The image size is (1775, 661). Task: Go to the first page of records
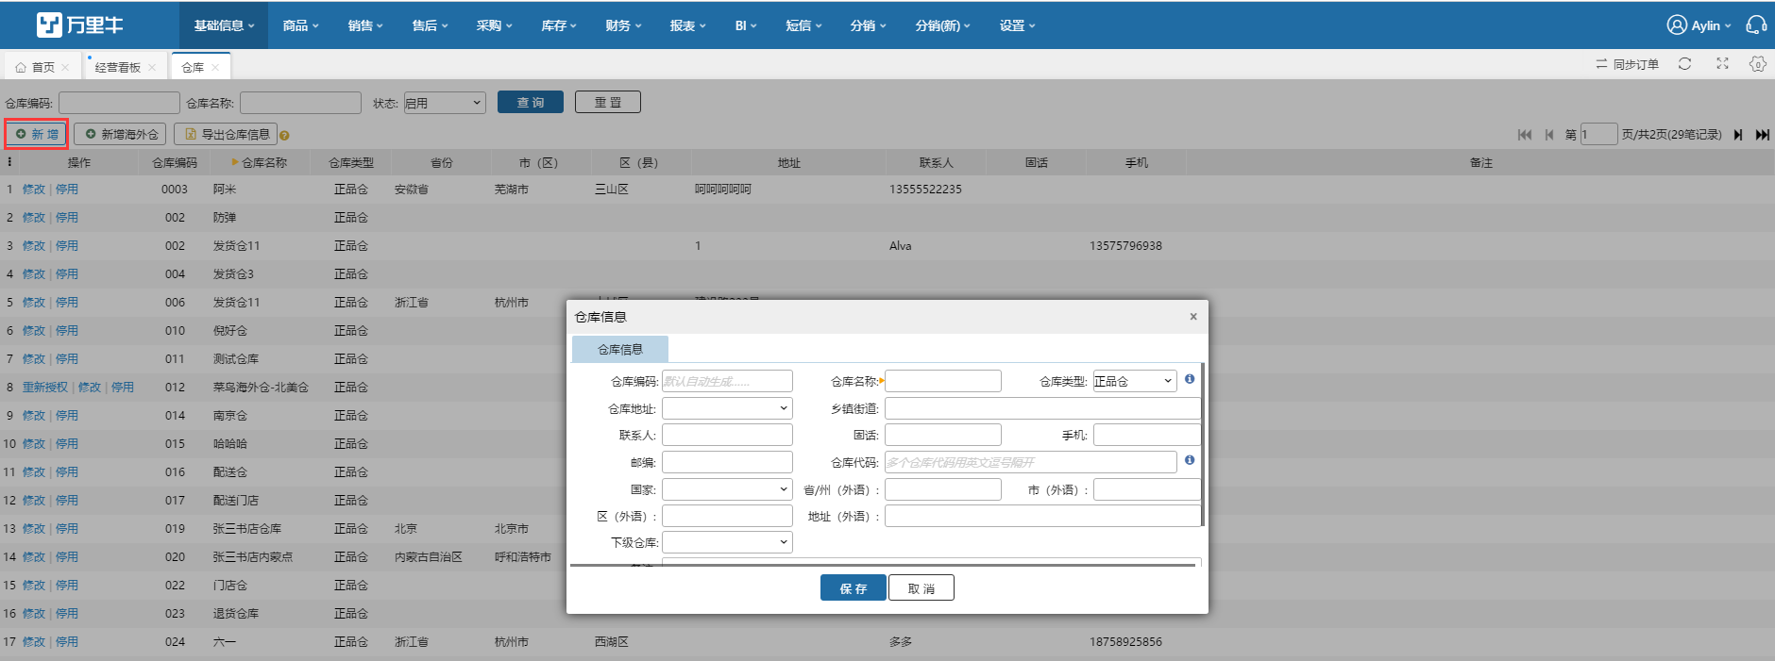coord(1525,135)
